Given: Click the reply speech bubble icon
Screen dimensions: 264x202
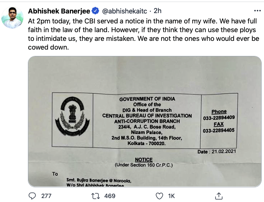Looking at the screenshot, I should (33, 196).
